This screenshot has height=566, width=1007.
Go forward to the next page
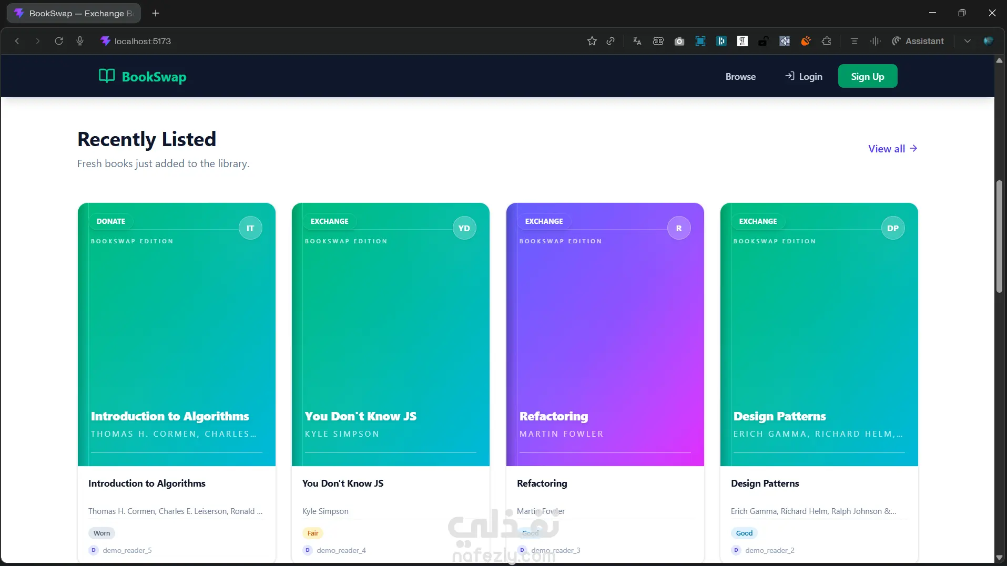(x=37, y=41)
